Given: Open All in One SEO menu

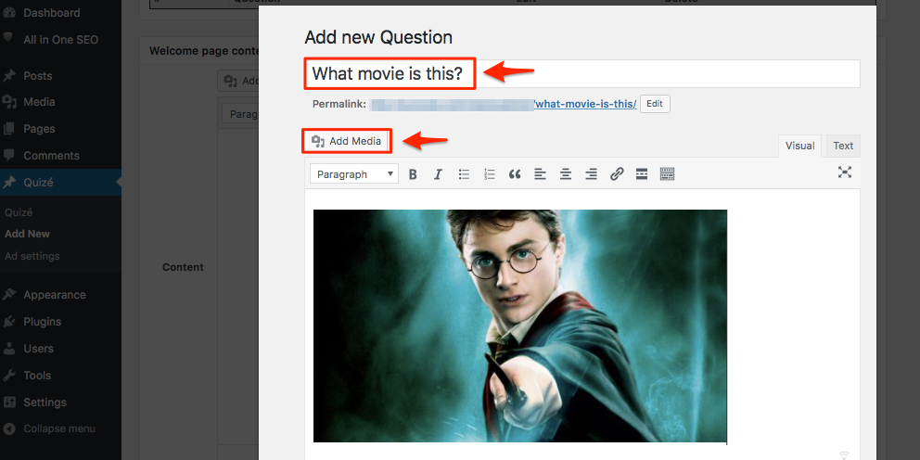Looking at the screenshot, I should coord(60,40).
